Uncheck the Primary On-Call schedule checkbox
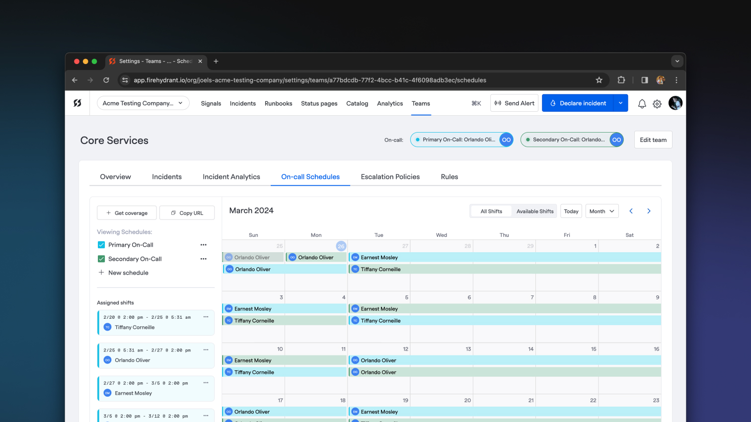This screenshot has height=422, width=751. 101,245
